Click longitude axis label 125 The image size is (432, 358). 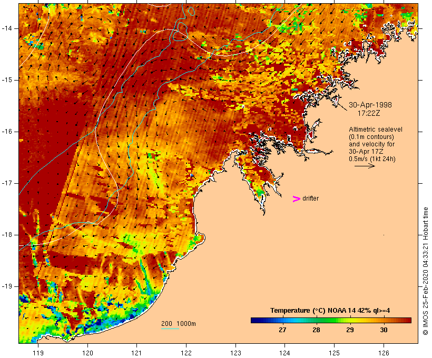pos(334,353)
